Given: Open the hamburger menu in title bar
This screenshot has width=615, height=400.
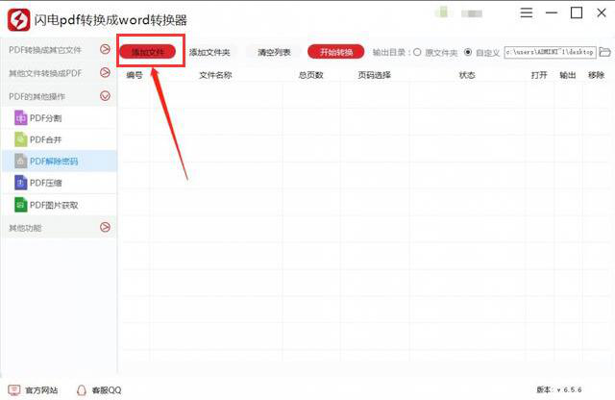Looking at the screenshot, I should click(526, 12).
